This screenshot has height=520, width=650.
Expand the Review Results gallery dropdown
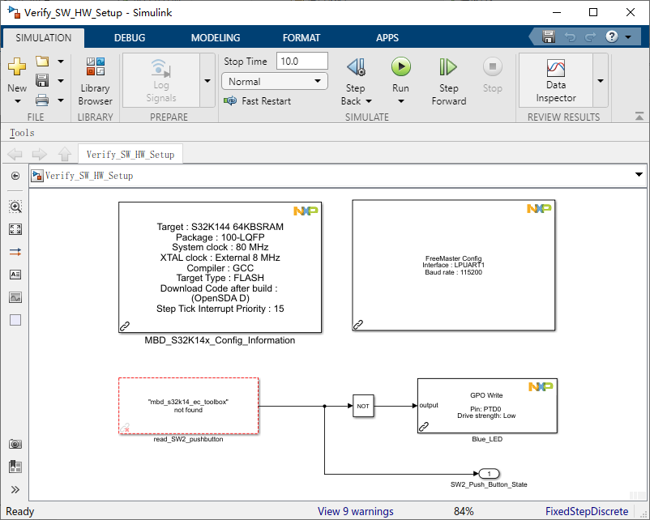601,81
